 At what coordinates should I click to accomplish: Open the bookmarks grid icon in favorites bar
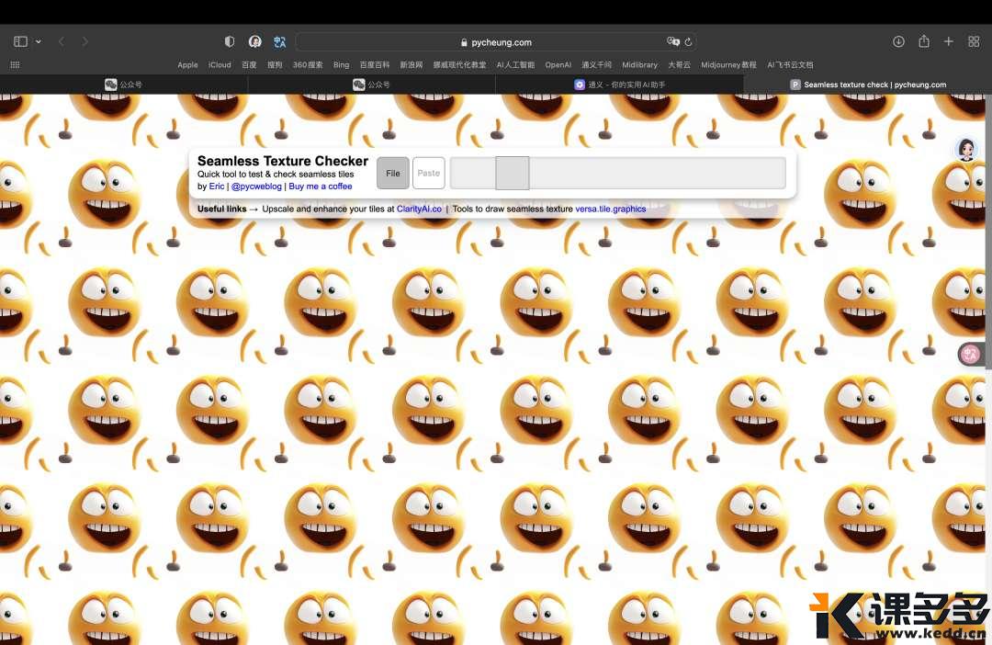point(15,65)
